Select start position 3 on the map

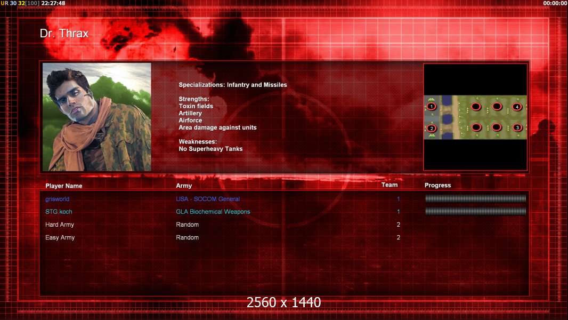517,127
